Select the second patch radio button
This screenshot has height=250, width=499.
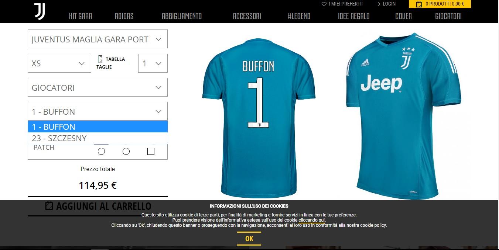[x=126, y=152]
